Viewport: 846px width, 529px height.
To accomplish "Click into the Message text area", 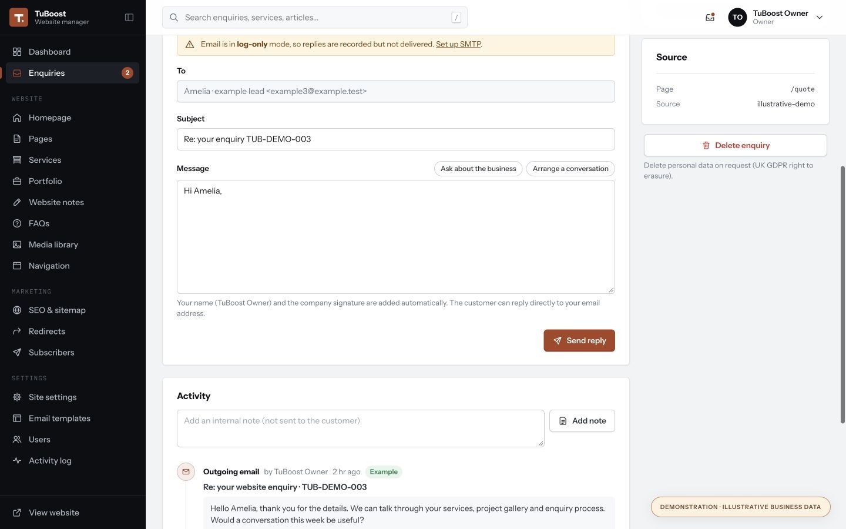I will [x=396, y=237].
